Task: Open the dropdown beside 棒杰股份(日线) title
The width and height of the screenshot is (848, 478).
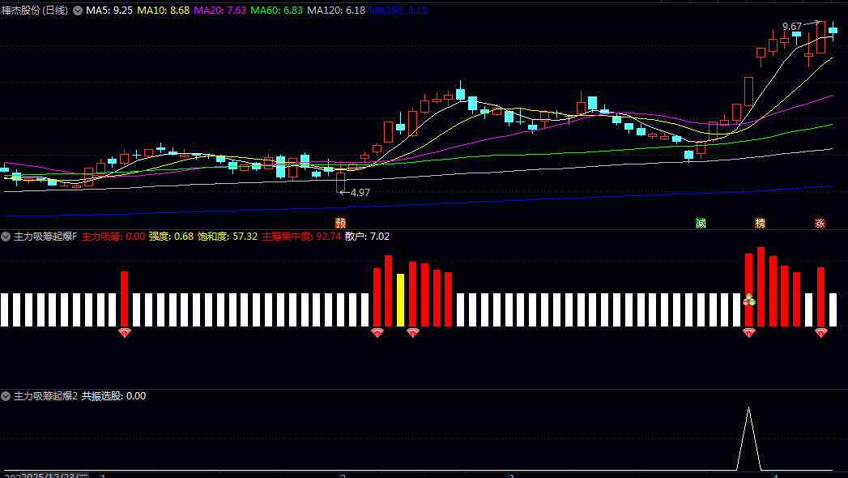Action: 78,11
